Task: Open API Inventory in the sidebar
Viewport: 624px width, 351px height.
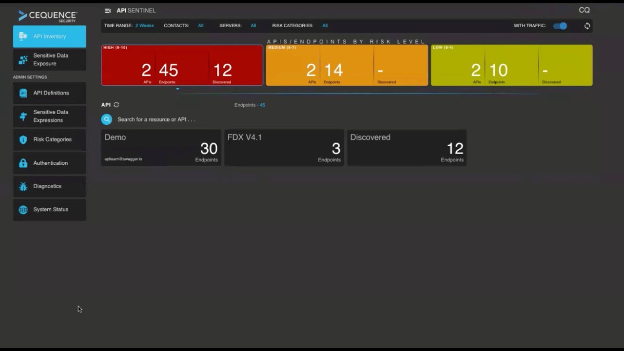Action: (x=50, y=37)
